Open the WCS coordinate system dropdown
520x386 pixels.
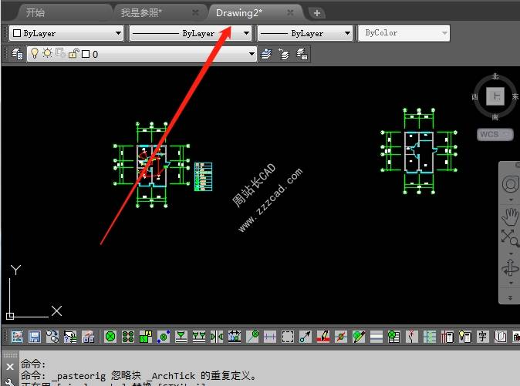click(495, 134)
